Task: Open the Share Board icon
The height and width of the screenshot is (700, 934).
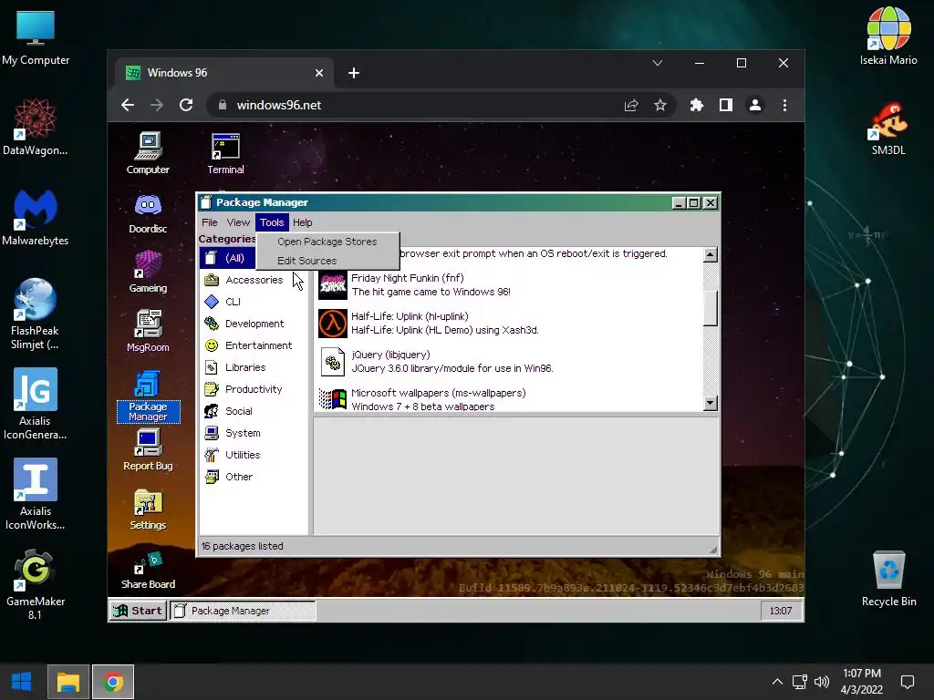Action: click(148, 571)
